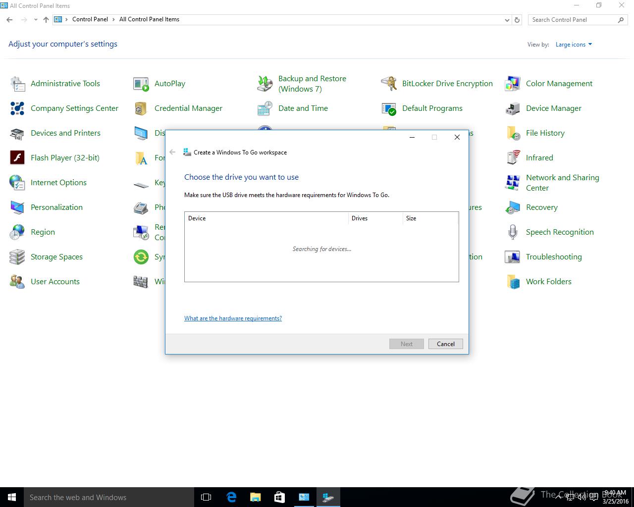Image resolution: width=634 pixels, height=507 pixels.
Task: Open Internet Options icon
Action: coord(18,183)
